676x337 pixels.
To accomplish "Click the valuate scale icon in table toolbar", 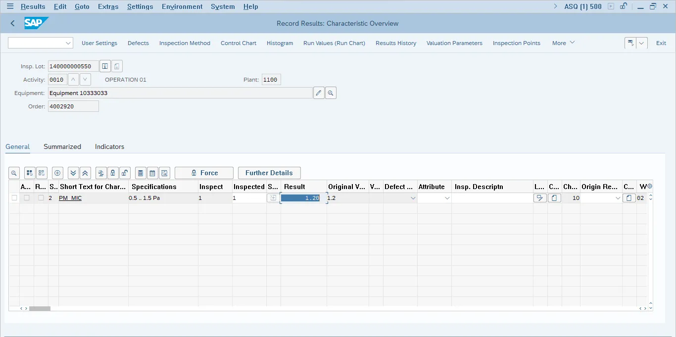I will coord(101,173).
